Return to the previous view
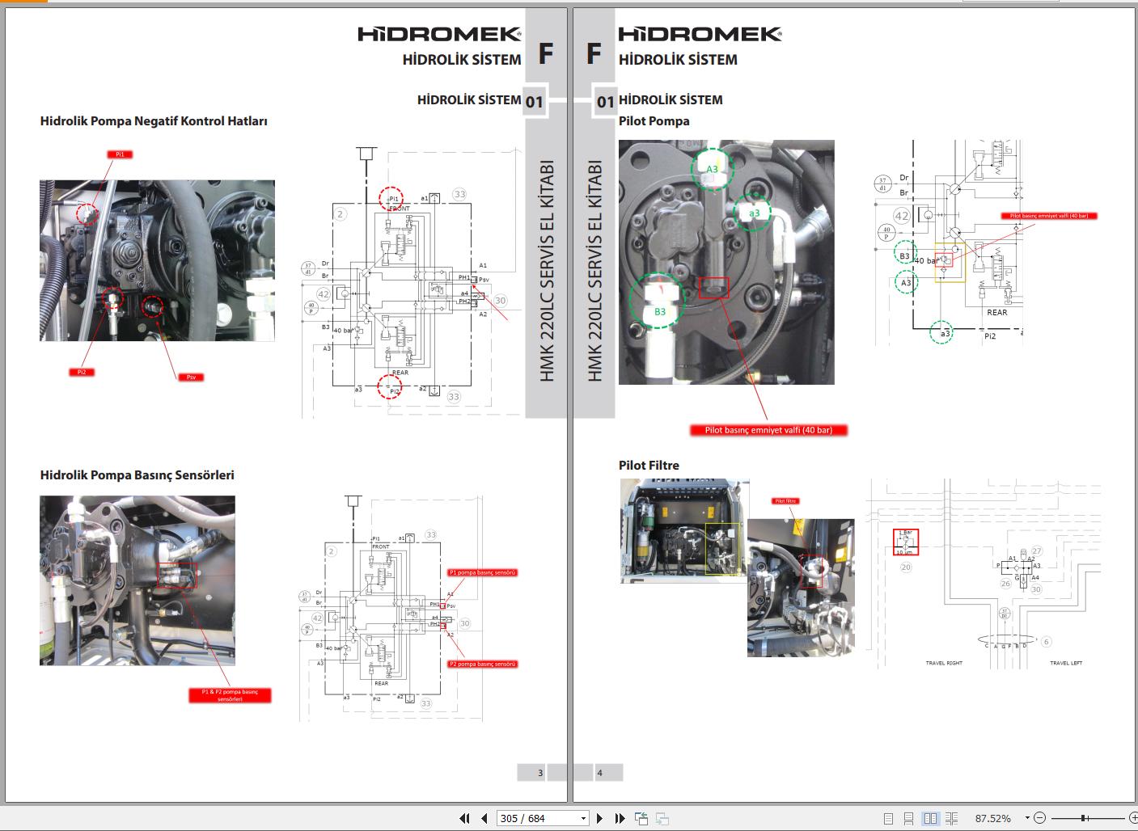This screenshot has width=1138, height=831. click(641, 818)
